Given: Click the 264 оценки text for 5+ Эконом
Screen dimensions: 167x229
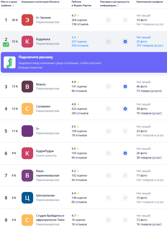Looking at the screenshot, I should coord(79,20).
